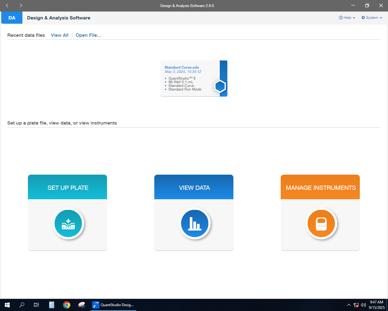The height and width of the screenshot is (311, 388).
Task: Click the Open File... link
Action: (88, 35)
